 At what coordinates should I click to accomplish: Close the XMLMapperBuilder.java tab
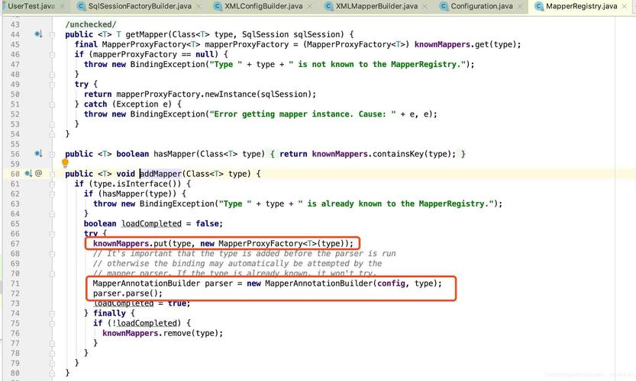tap(425, 7)
